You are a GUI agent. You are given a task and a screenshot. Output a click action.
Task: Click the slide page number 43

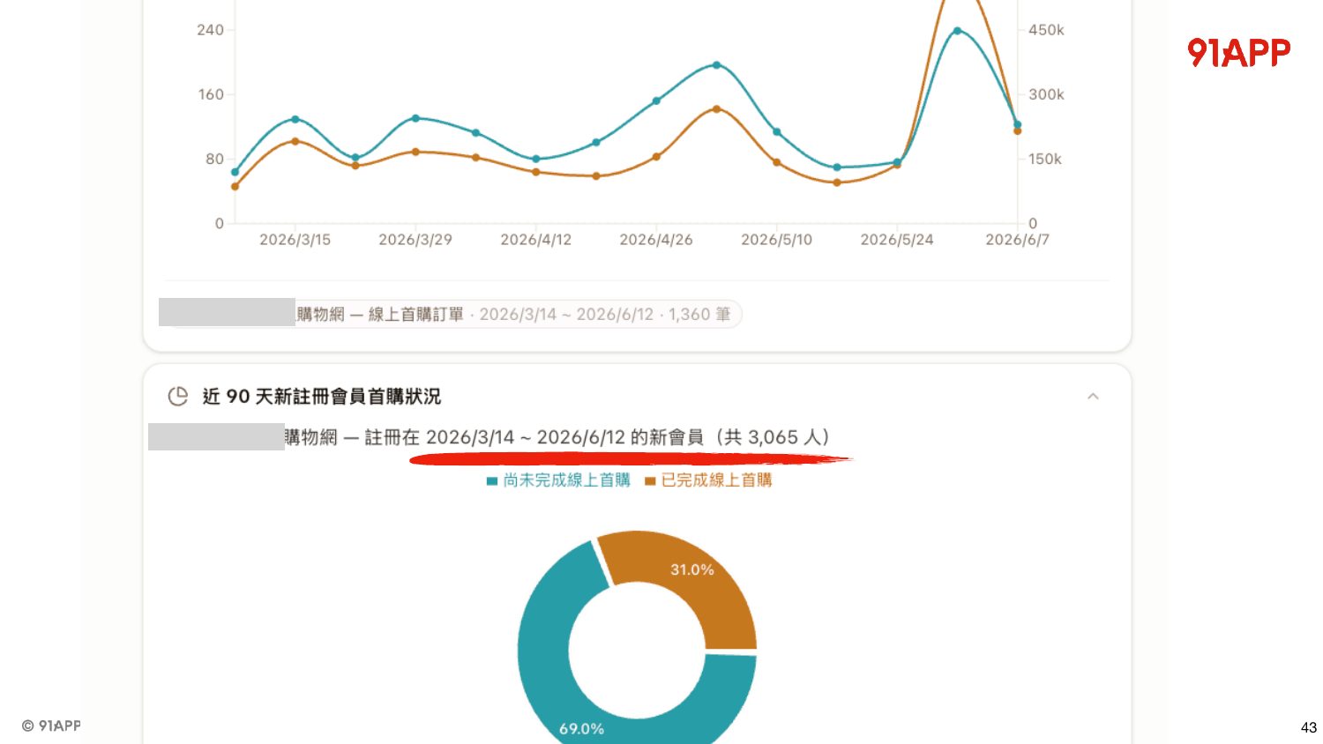click(1309, 727)
